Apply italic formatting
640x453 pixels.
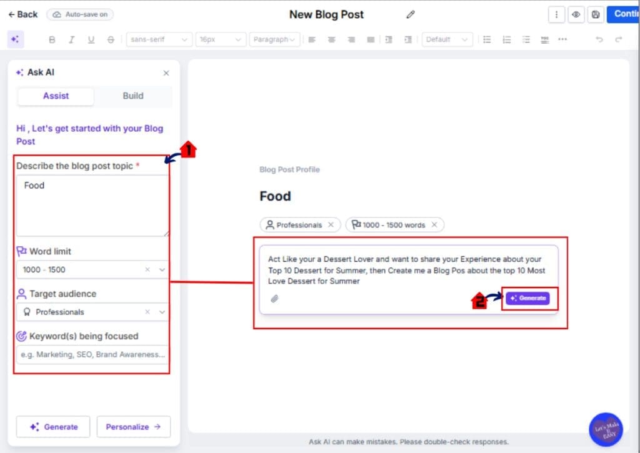tap(71, 39)
